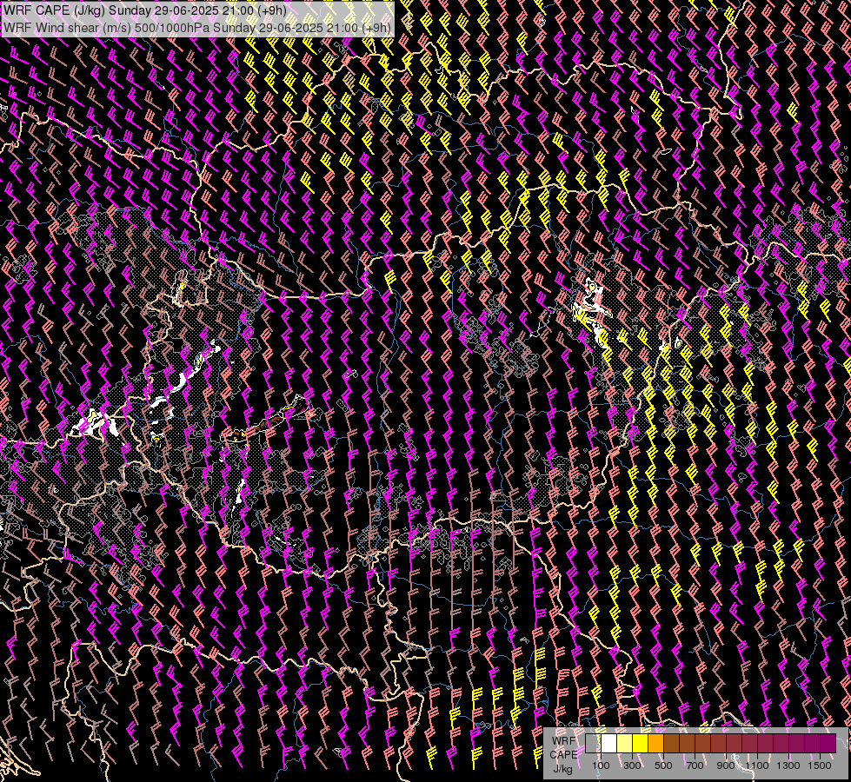Click the 1100 legend value label
Image resolution: width=851 pixels, height=782 pixels.
[x=756, y=765]
